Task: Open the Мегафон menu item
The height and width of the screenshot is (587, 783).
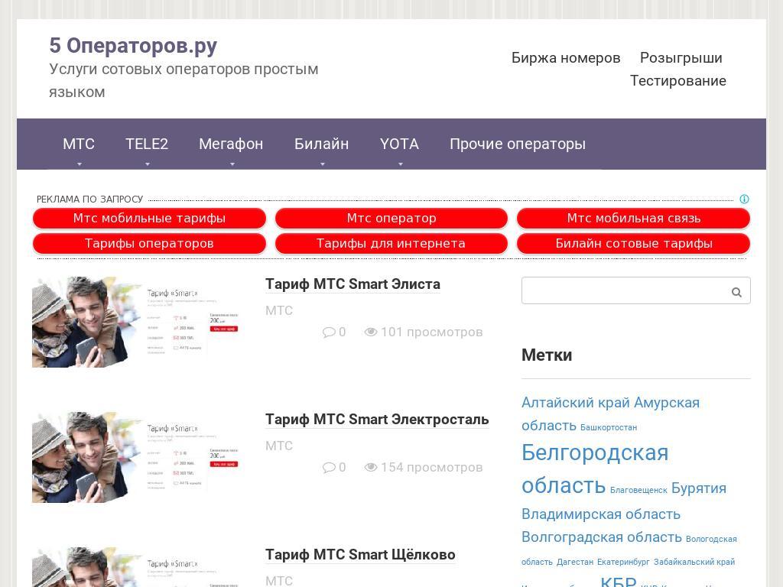Action: (x=231, y=144)
